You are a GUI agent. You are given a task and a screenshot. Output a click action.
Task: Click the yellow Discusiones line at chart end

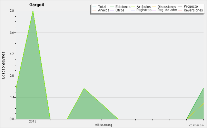pos(195,111)
